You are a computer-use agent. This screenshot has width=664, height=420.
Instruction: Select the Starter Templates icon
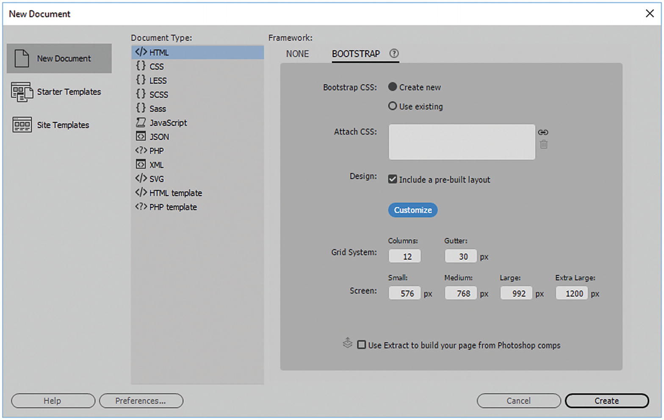coord(22,92)
